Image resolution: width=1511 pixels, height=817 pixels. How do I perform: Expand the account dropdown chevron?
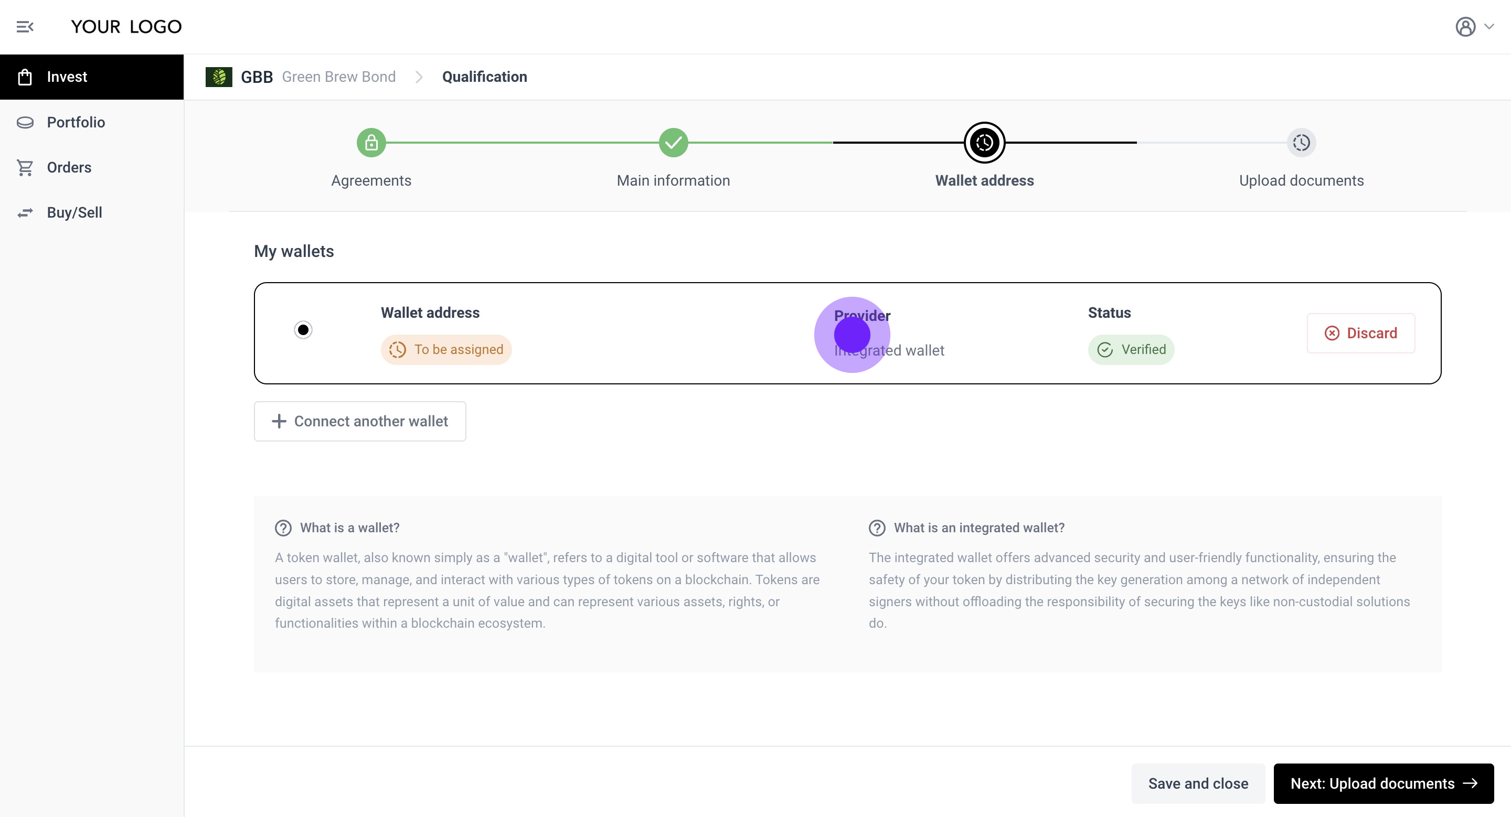pyautogui.click(x=1489, y=26)
